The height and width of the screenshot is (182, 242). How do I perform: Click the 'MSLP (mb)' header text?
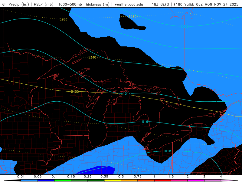coord(43,4)
